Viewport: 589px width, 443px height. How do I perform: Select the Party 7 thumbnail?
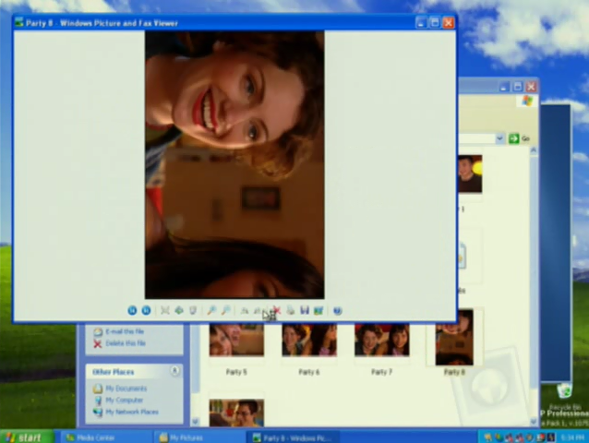click(x=381, y=341)
